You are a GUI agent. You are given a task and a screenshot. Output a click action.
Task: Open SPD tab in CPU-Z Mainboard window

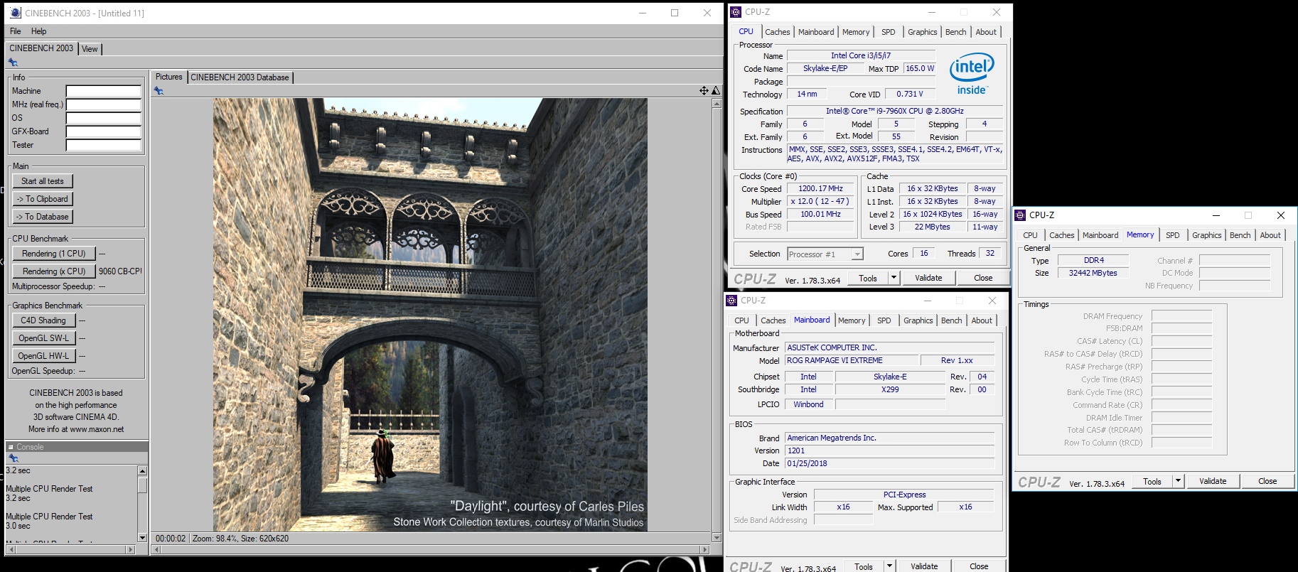[884, 320]
